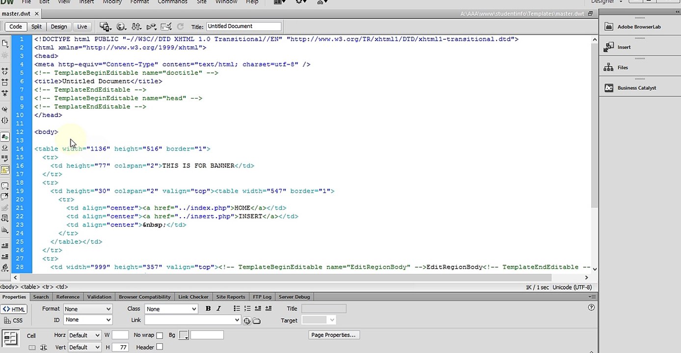The width and height of the screenshot is (681, 353).
Task: Toggle syntax error alerts info bar
Action: pyautogui.click(x=5, y=170)
